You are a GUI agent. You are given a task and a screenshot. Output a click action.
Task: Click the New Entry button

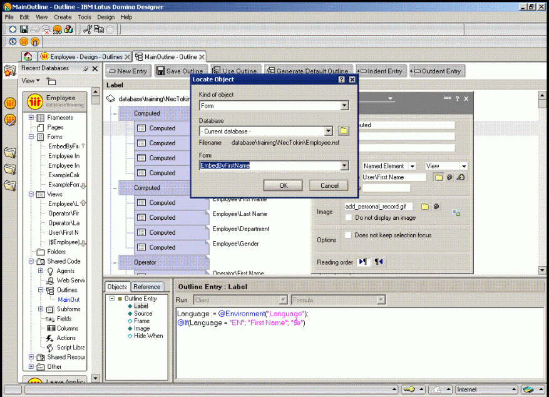coord(128,71)
